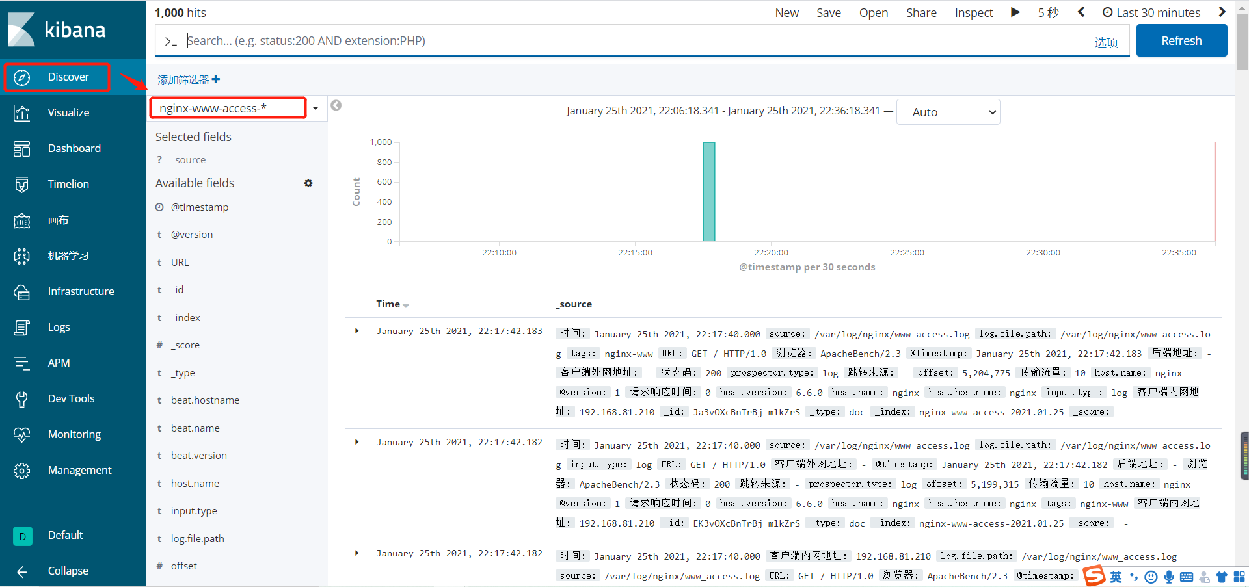Select _id field in list
The width and height of the screenshot is (1249, 587).
point(177,290)
